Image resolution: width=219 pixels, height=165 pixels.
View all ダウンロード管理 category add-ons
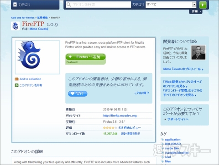click(182, 93)
